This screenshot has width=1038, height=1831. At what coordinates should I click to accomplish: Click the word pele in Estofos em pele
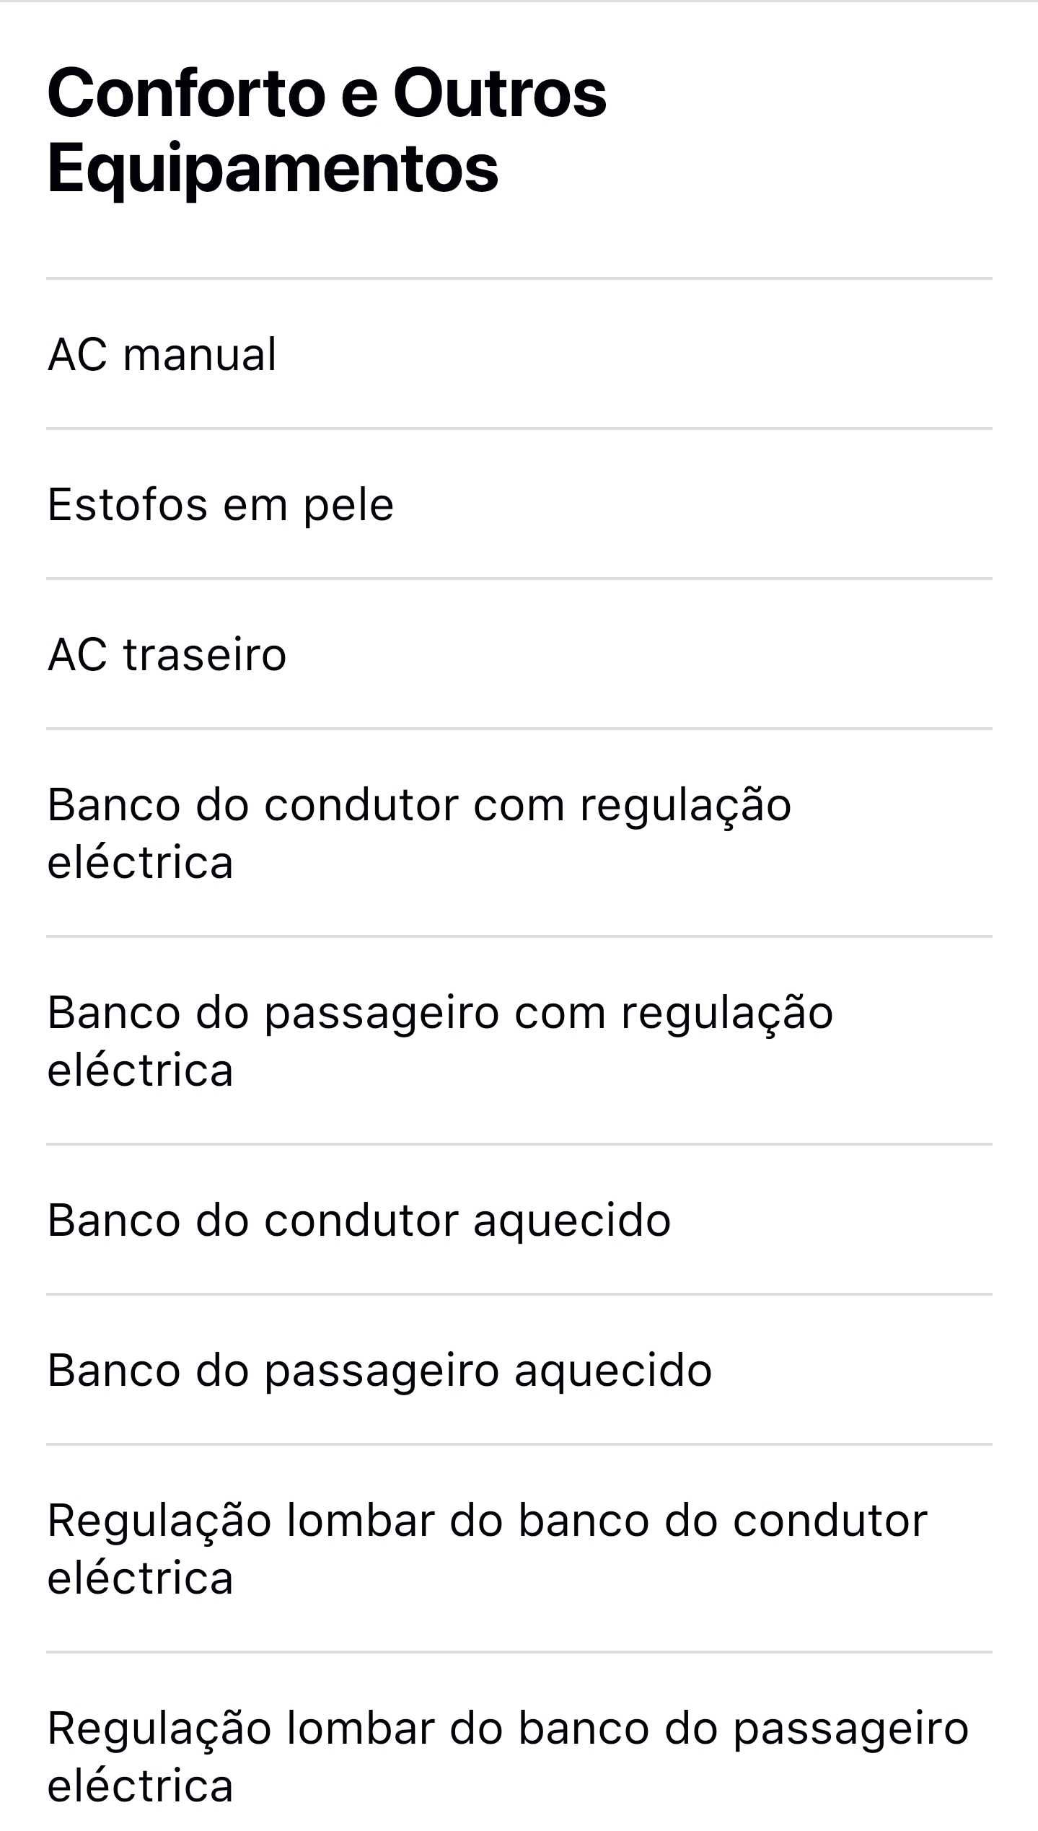[348, 506]
